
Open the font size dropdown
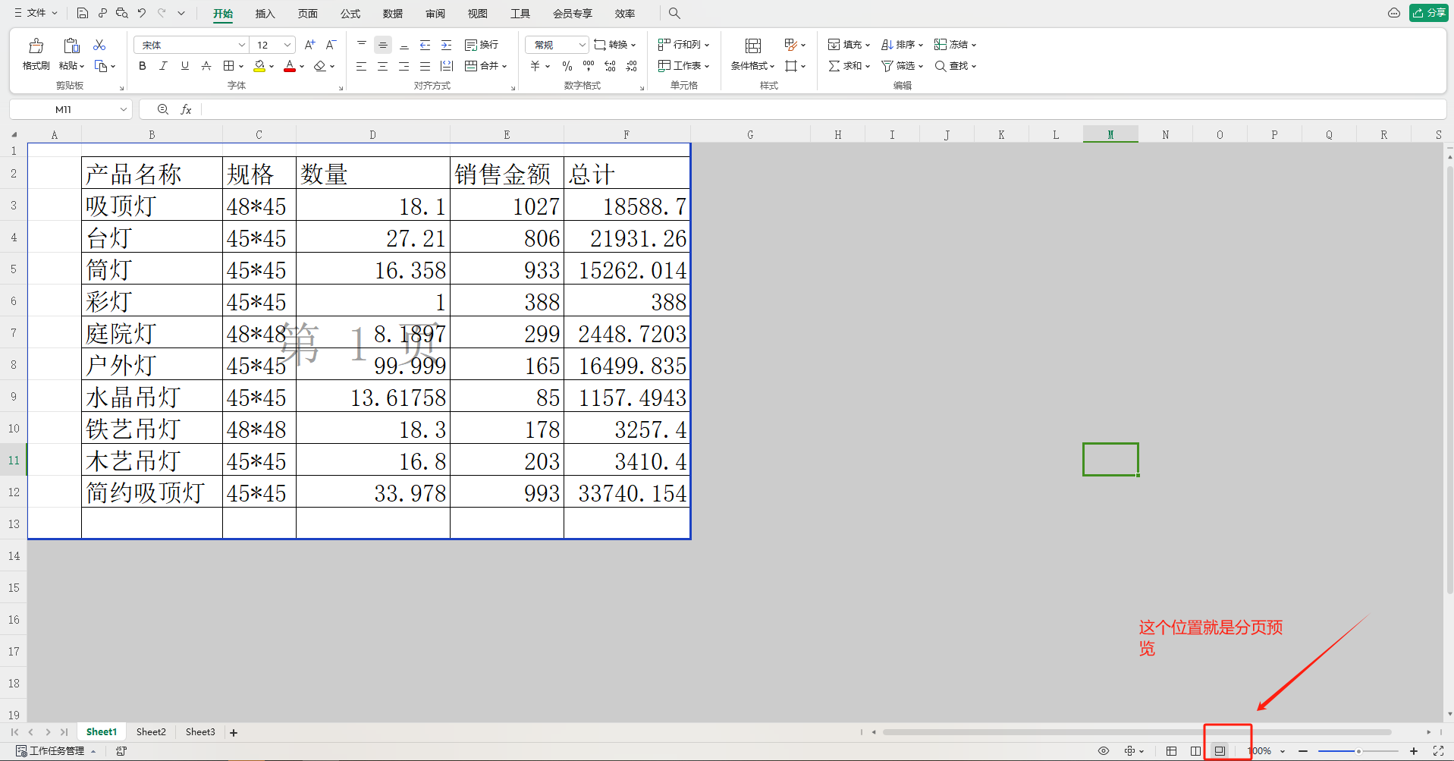[x=287, y=45]
